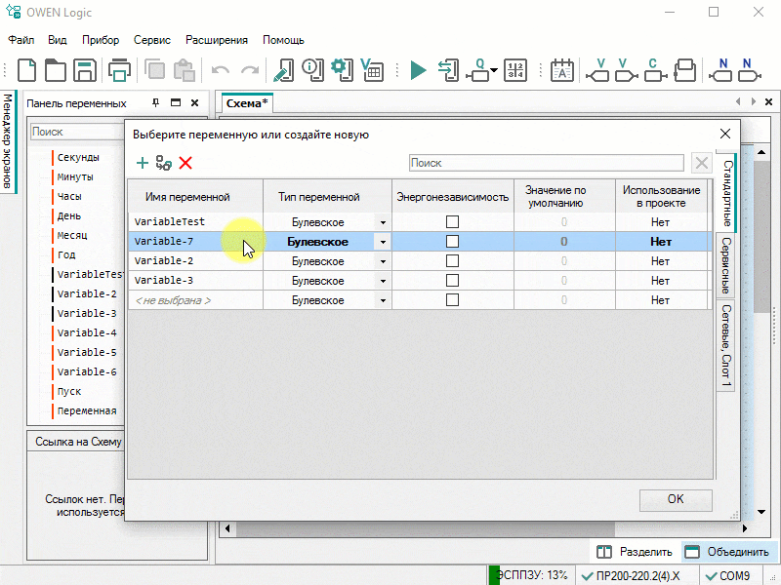
Task: Click the Разделить button
Action: point(635,552)
